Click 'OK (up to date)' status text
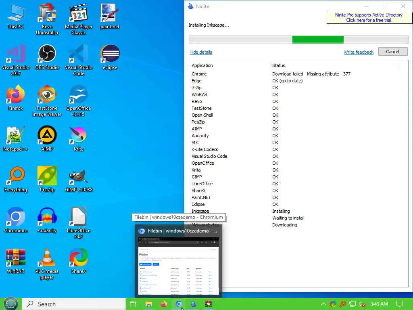Image resolution: width=413 pixels, height=310 pixels. coord(287,81)
